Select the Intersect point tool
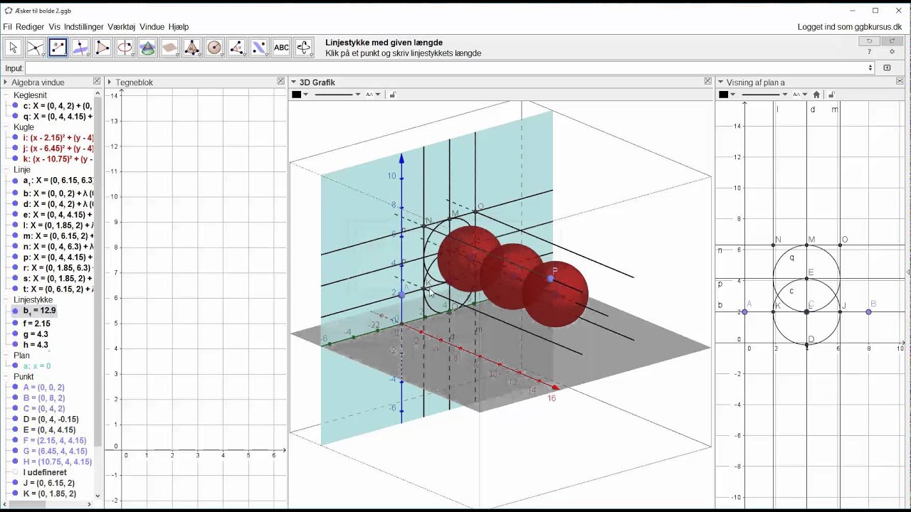Image resolution: width=911 pixels, height=512 pixels. 35,48
